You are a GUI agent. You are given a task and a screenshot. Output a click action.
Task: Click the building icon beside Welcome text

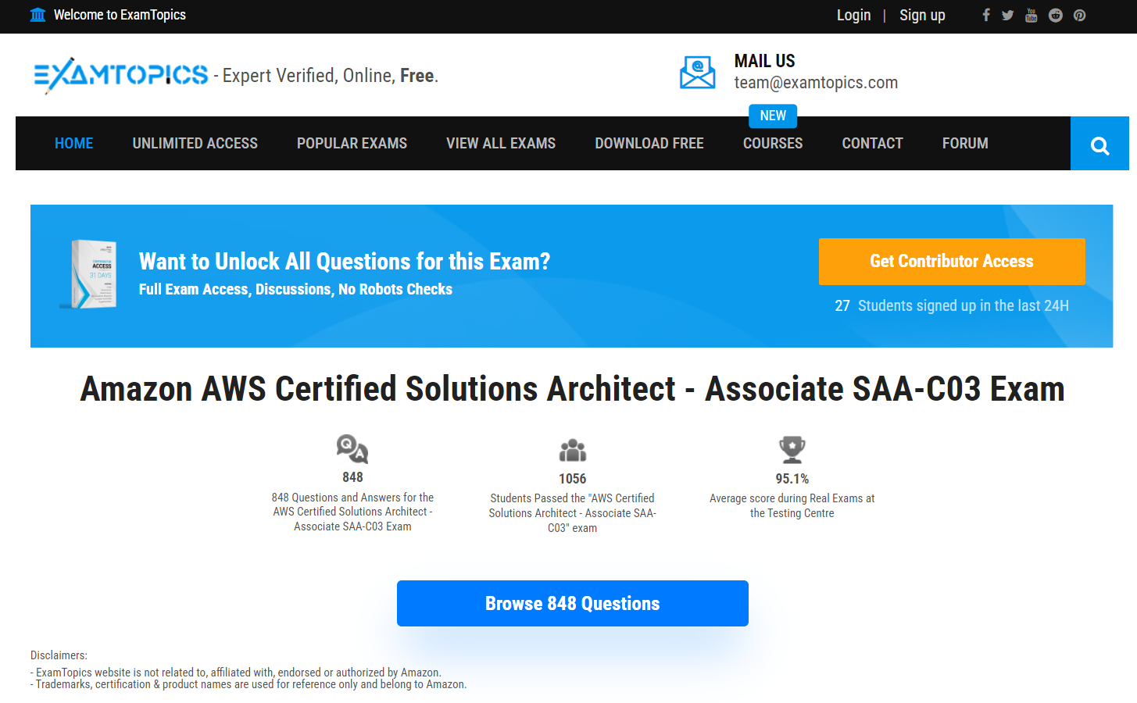click(38, 15)
